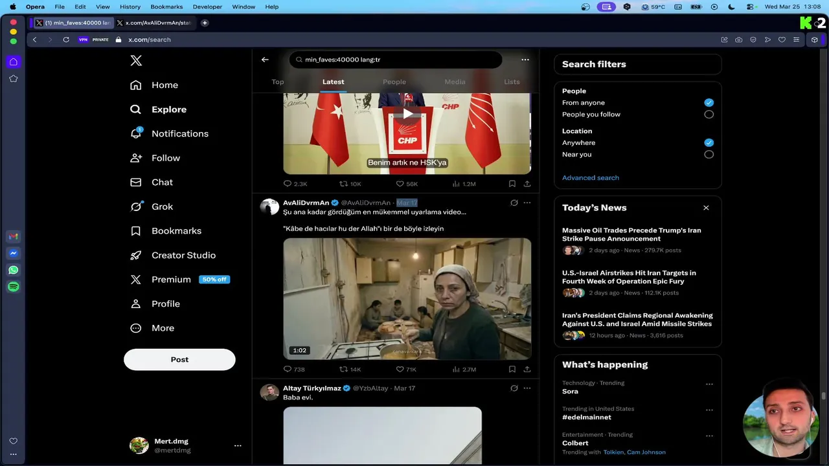Open AvAliDvrmAn profile avatar
829x466 pixels.
click(269, 207)
